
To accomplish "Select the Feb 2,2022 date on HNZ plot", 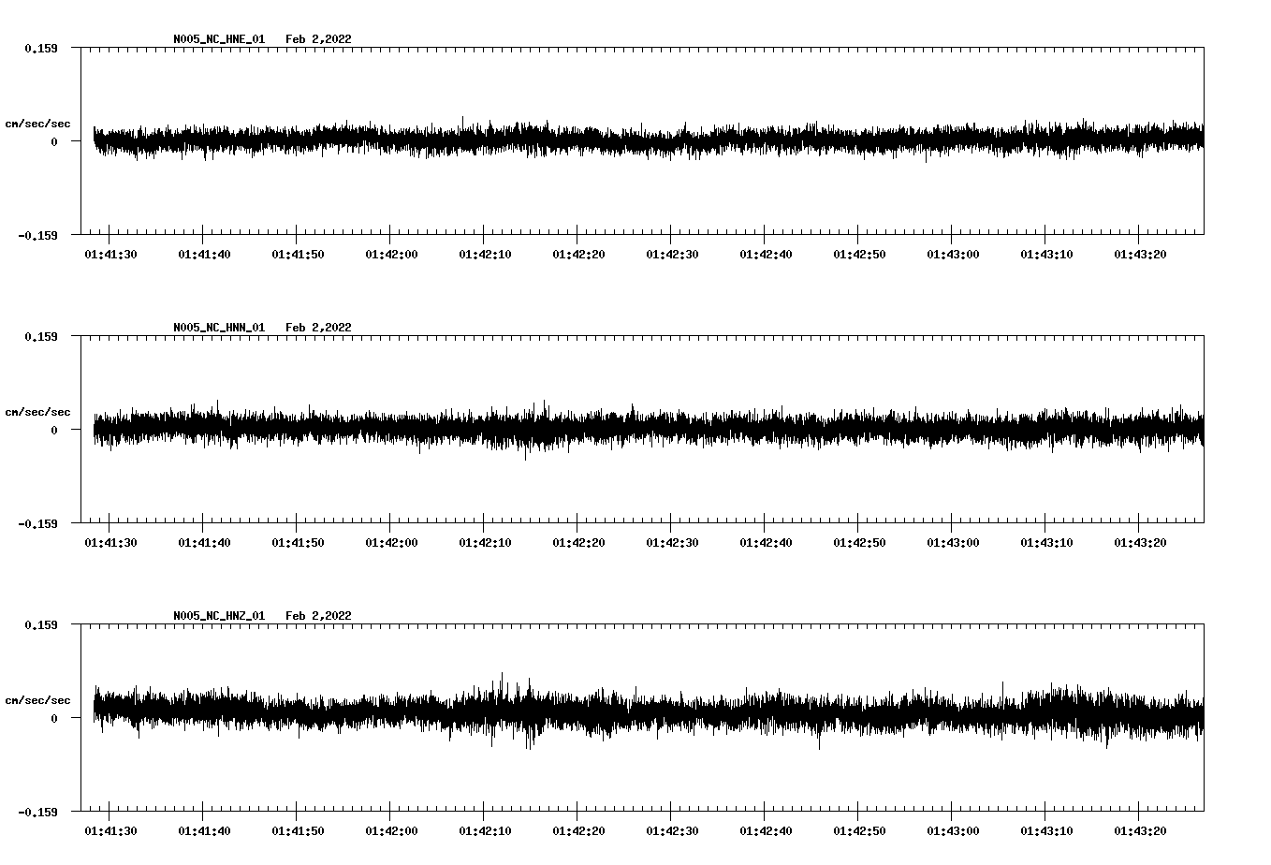I will 318,616.
